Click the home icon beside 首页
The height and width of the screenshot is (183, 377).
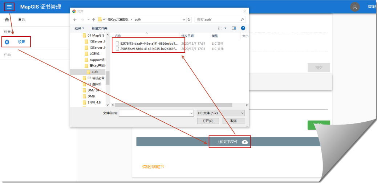tap(7, 19)
